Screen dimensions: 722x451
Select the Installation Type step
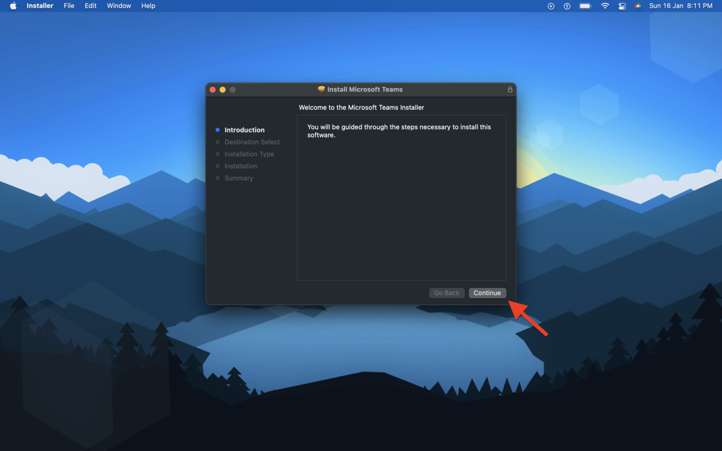point(249,154)
